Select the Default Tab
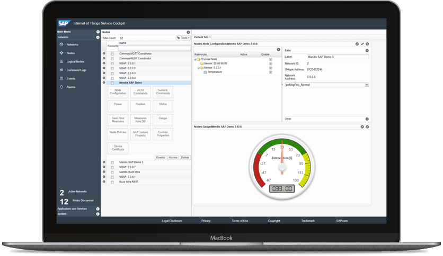 coord(201,37)
